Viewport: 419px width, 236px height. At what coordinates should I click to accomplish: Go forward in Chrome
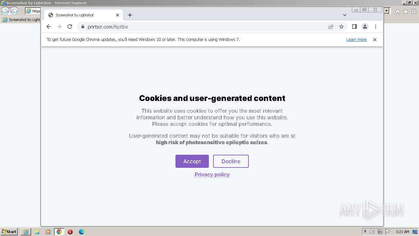(59, 27)
